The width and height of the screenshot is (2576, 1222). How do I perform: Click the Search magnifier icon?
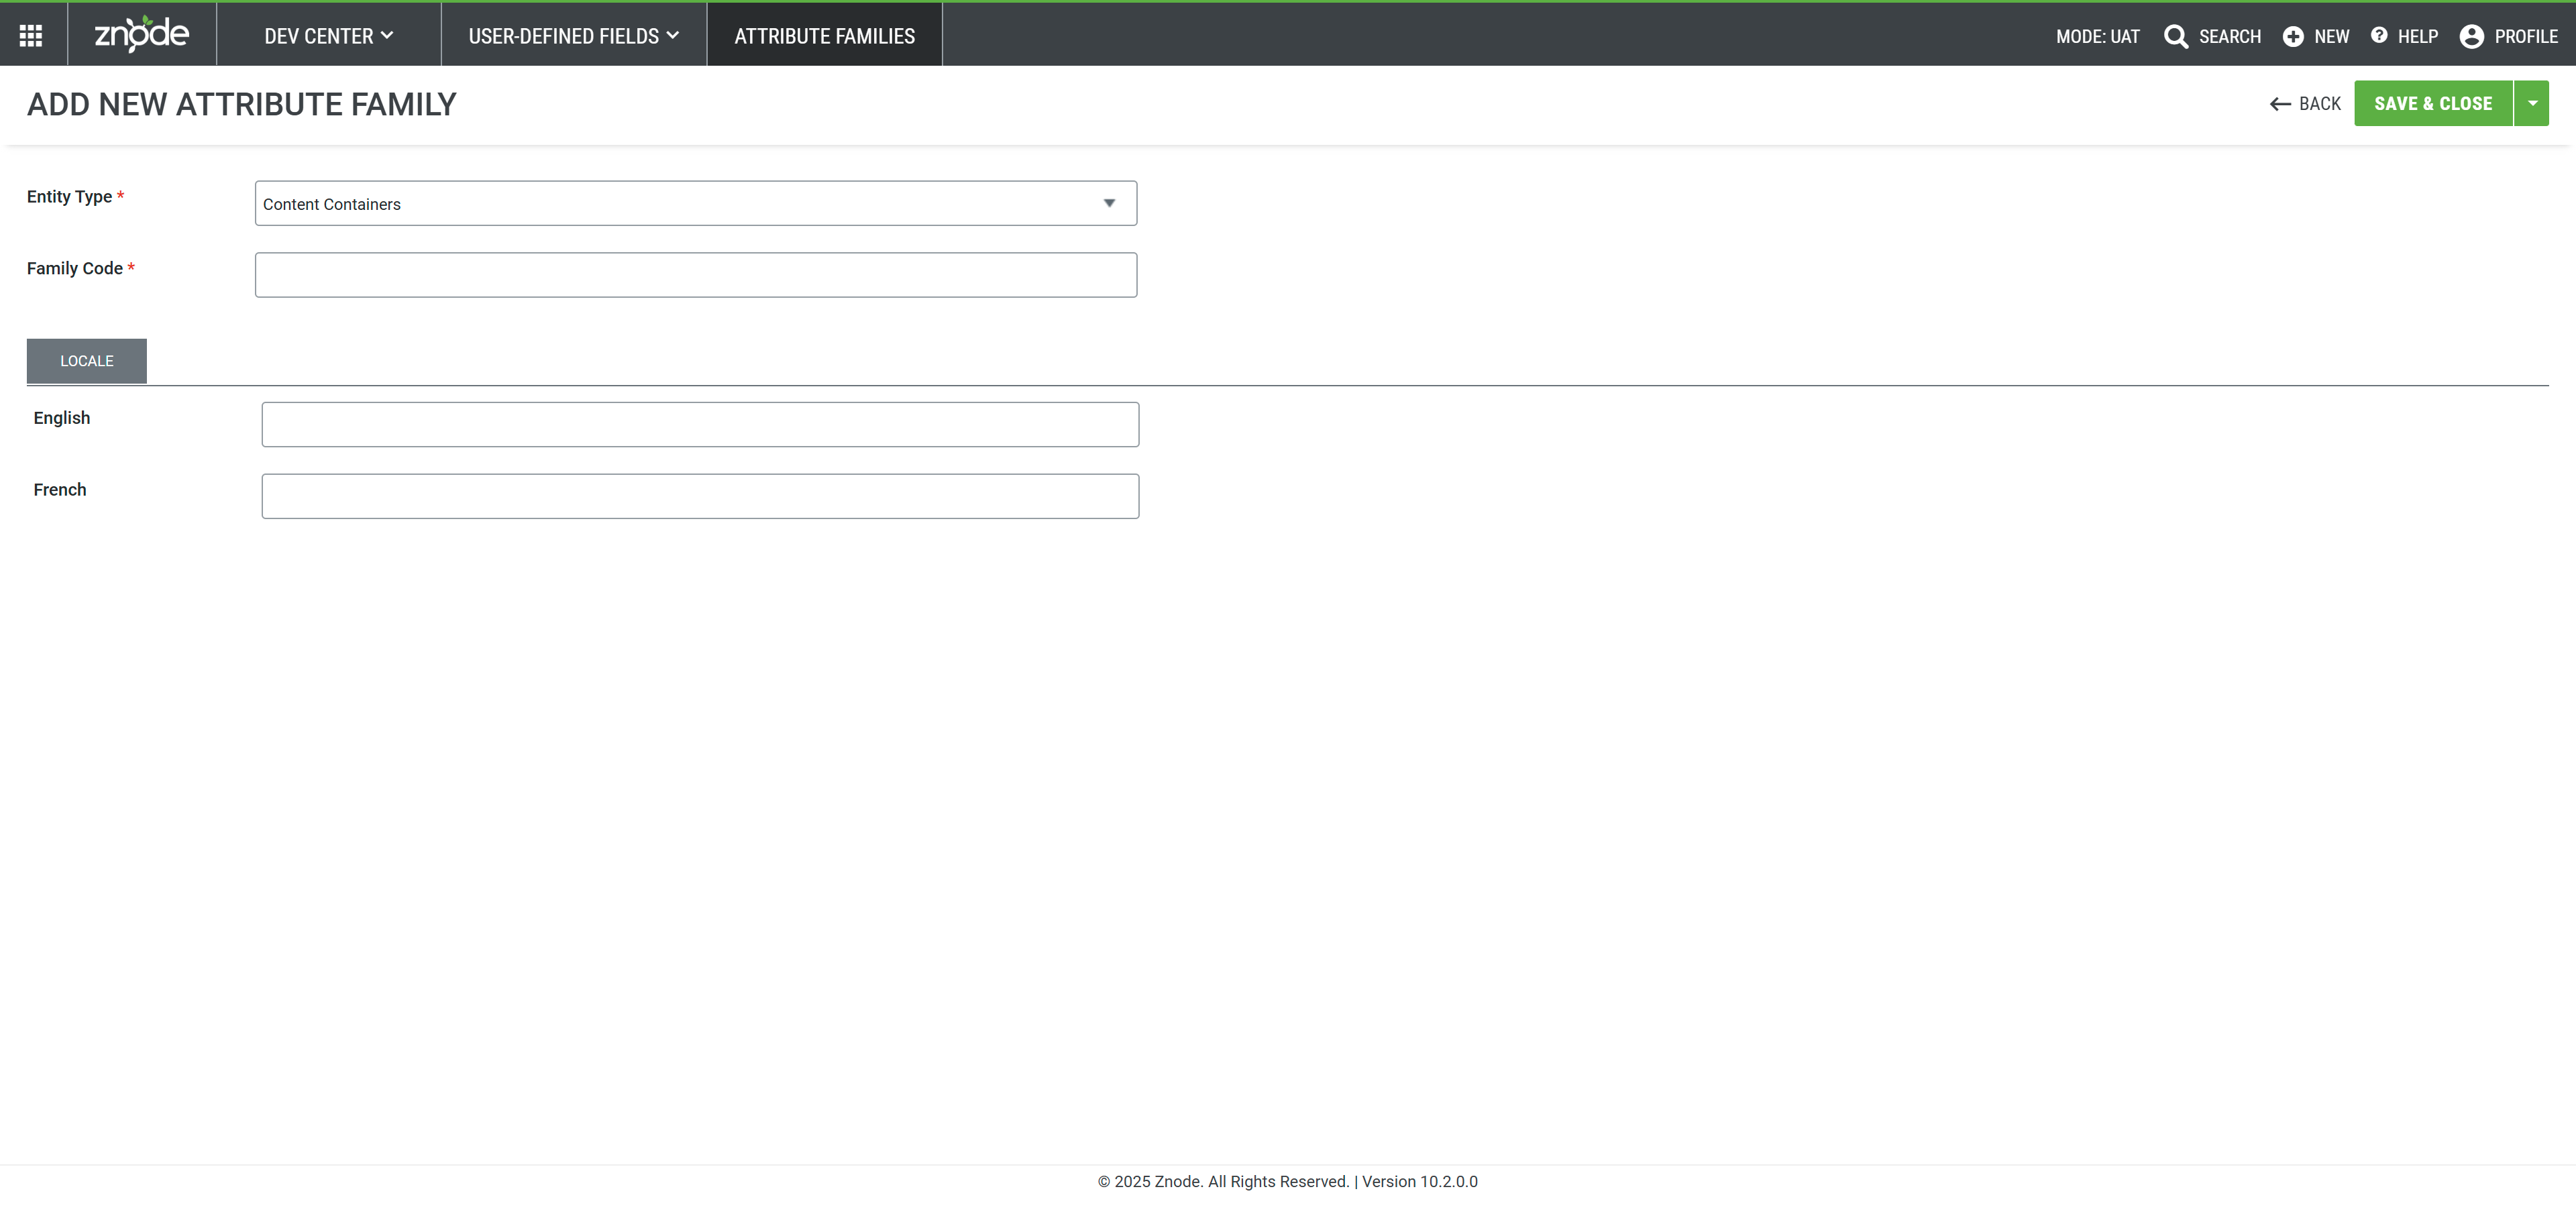click(x=2175, y=36)
